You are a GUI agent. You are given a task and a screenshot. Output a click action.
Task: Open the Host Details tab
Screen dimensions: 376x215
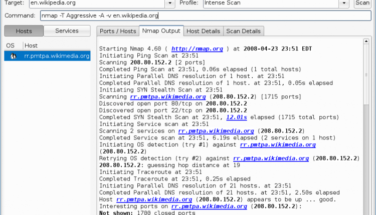click(204, 31)
